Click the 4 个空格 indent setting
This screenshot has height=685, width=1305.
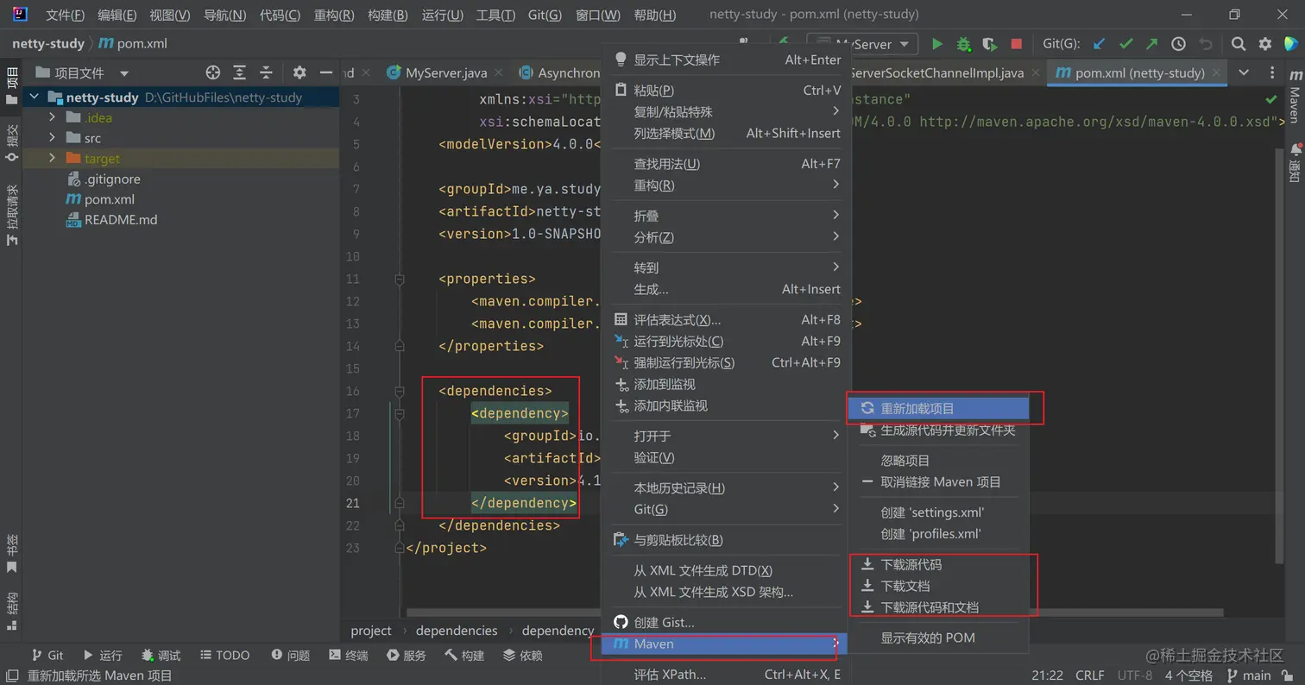[1188, 676]
